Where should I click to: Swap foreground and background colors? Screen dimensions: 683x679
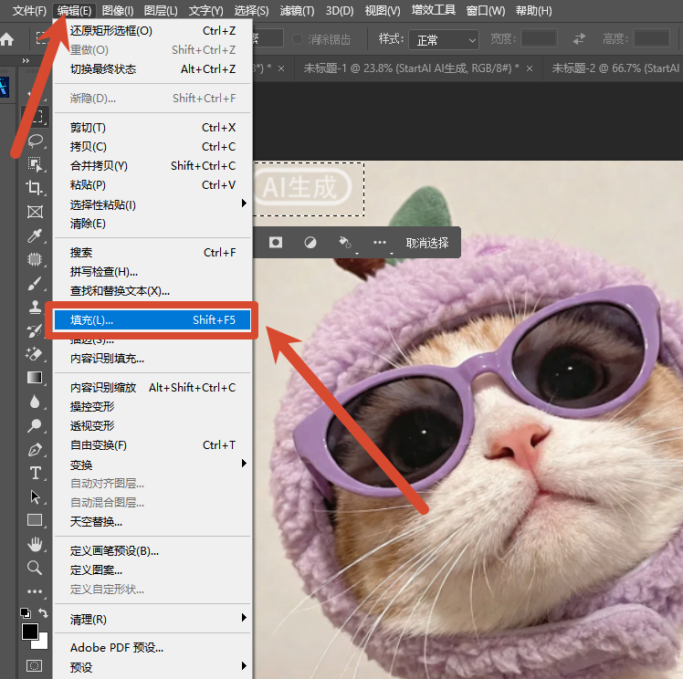tap(43, 612)
